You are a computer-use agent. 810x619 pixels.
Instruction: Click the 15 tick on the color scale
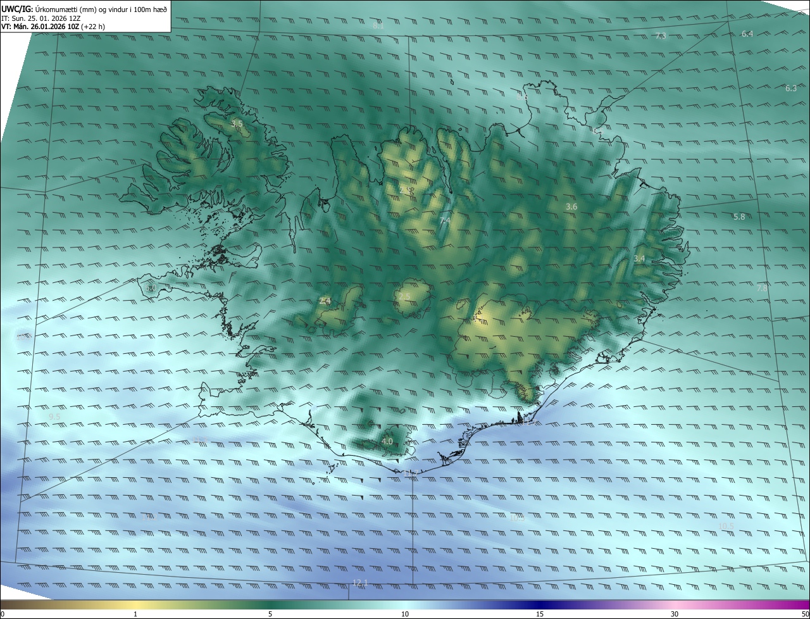540,614
